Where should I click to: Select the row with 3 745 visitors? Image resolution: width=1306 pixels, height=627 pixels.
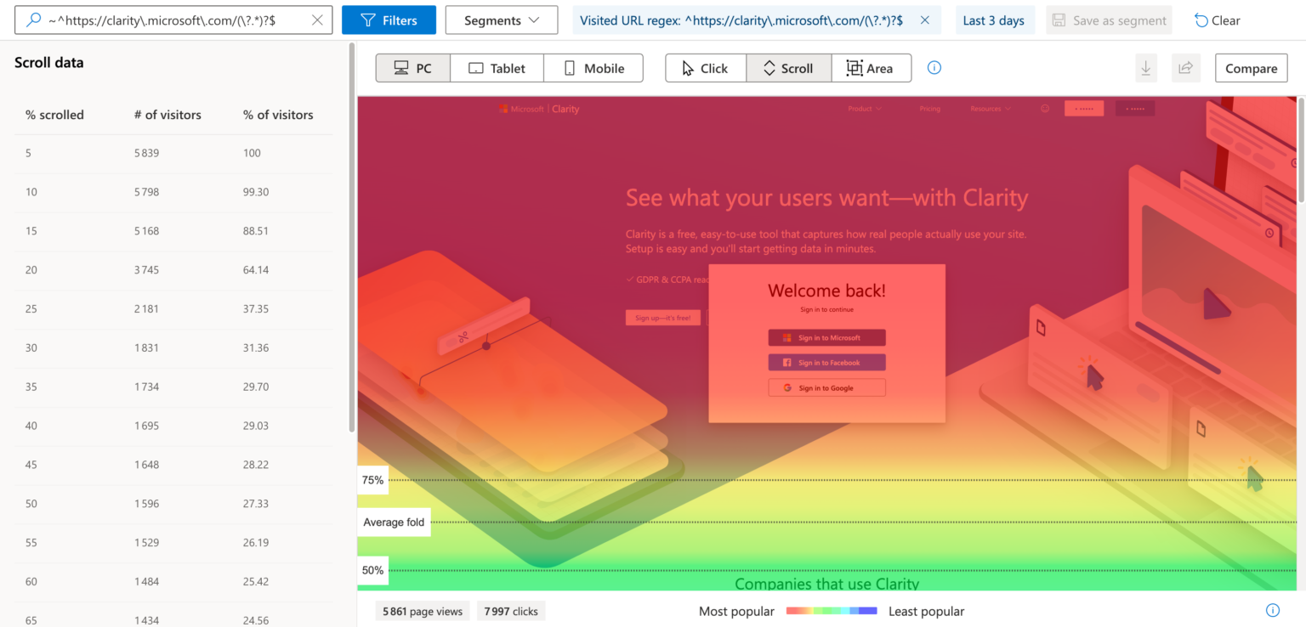click(x=173, y=270)
